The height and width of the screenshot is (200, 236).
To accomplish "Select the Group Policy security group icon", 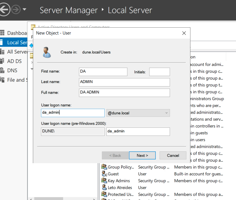I will click(x=104, y=167).
